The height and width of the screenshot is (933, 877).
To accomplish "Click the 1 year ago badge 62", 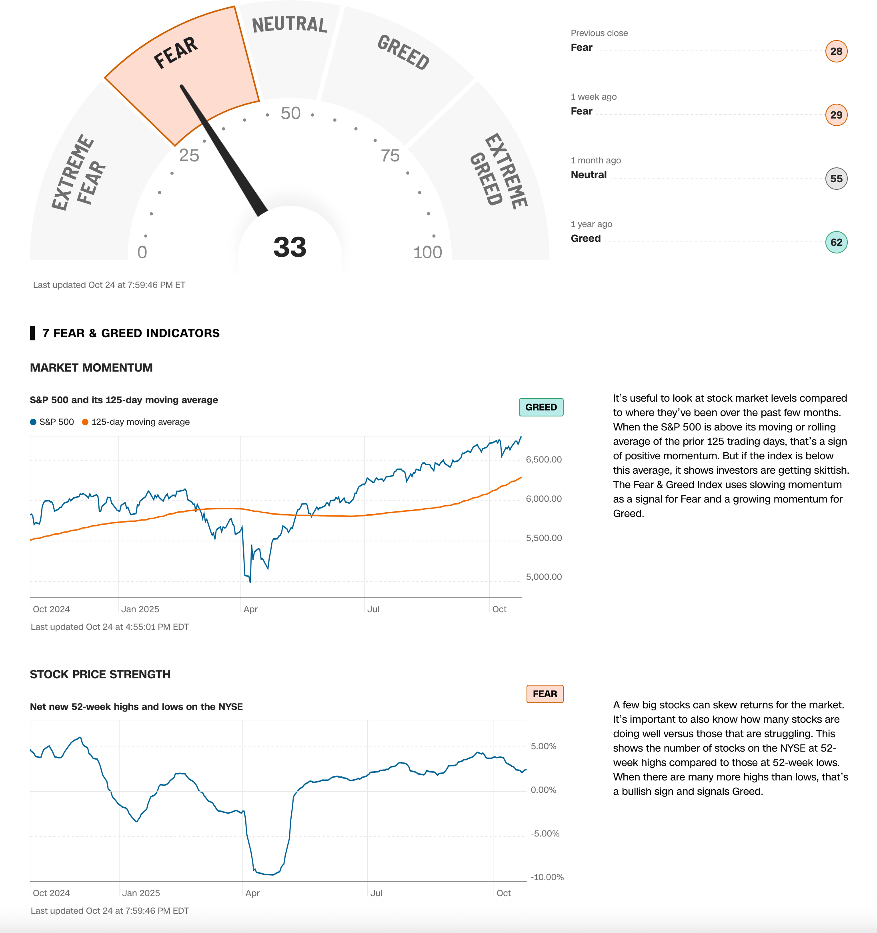I will [x=836, y=242].
